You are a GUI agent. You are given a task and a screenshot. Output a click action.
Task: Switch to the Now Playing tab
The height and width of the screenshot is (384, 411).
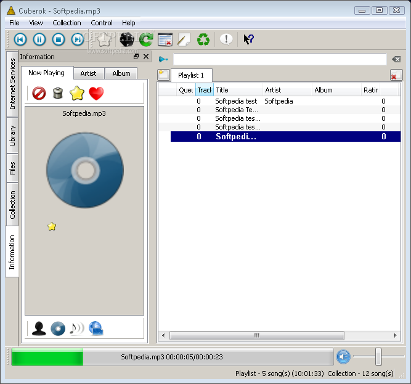point(46,73)
